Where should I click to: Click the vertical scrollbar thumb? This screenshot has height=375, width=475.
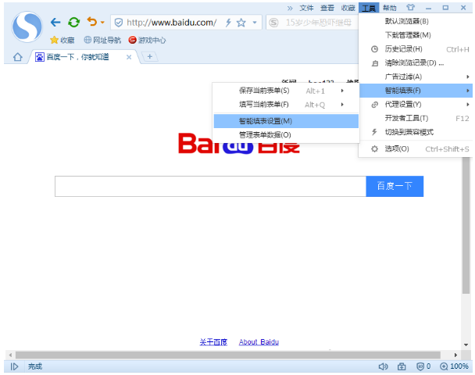click(466, 226)
